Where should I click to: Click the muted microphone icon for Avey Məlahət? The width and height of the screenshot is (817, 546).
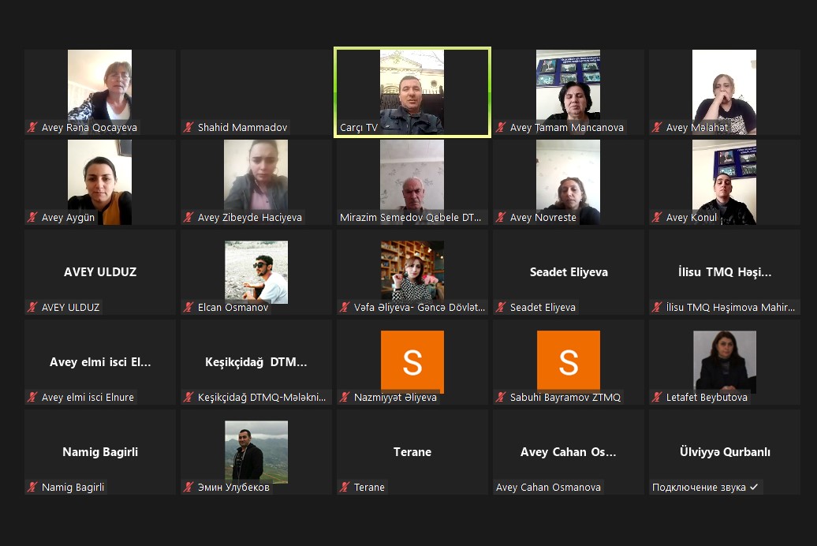point(658,127)
